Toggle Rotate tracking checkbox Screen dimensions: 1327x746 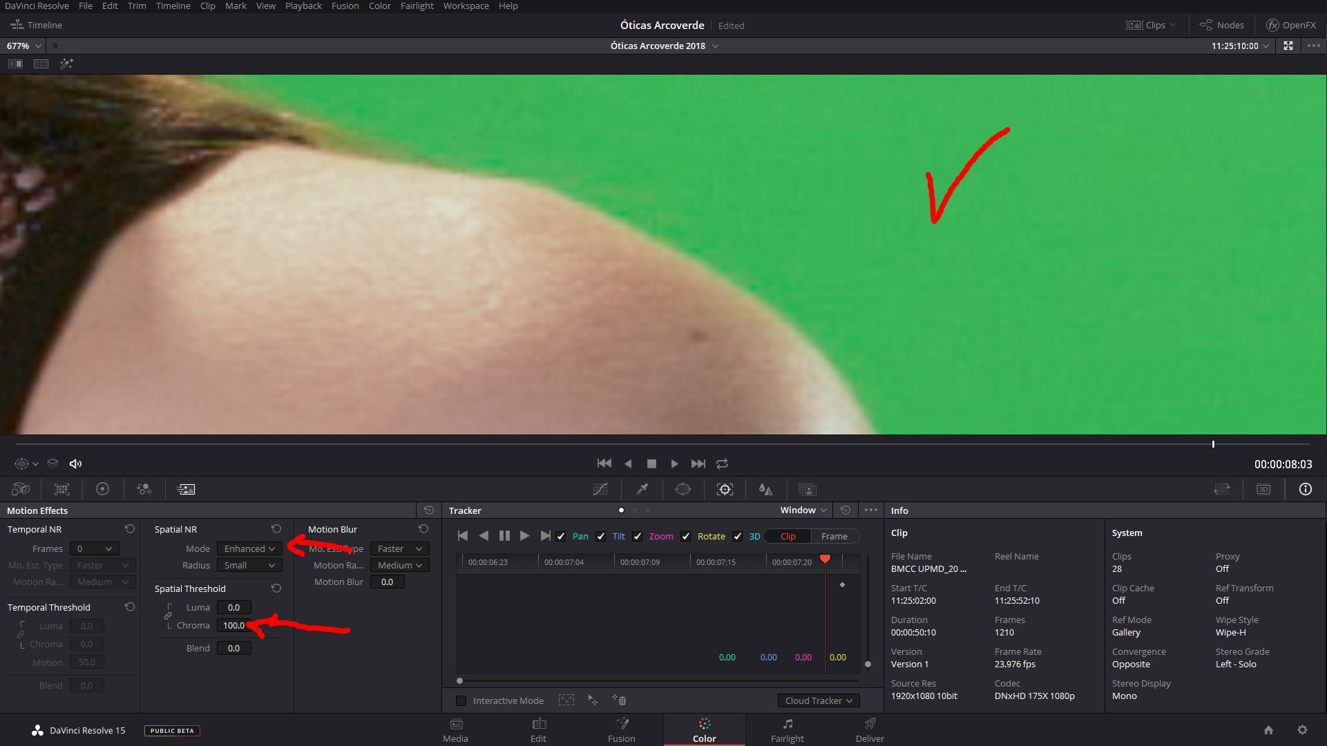(x=686, y=536)
